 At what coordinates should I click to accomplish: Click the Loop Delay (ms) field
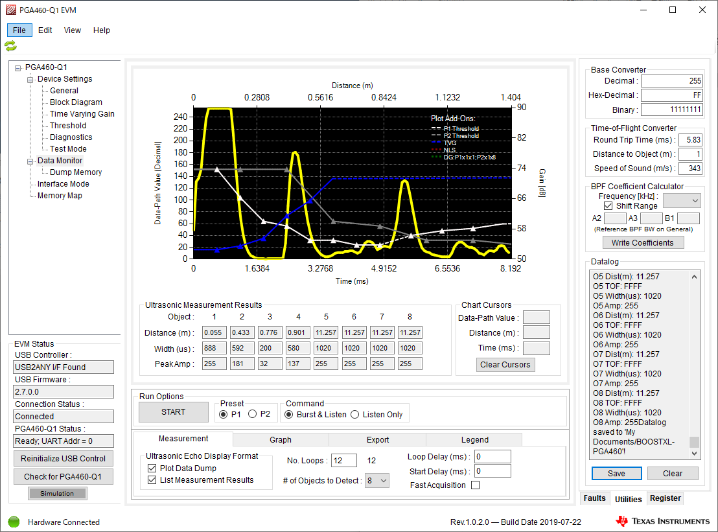(x=492, y=456)
